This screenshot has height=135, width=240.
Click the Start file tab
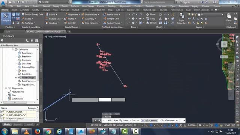pos(7,31)
